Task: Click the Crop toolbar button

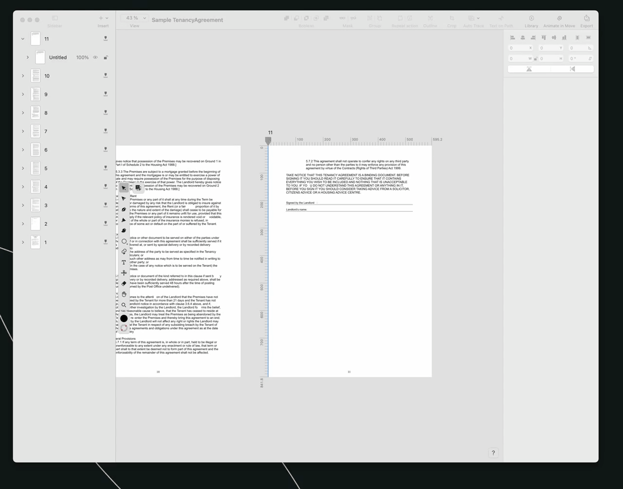Action: coord(452,21)
